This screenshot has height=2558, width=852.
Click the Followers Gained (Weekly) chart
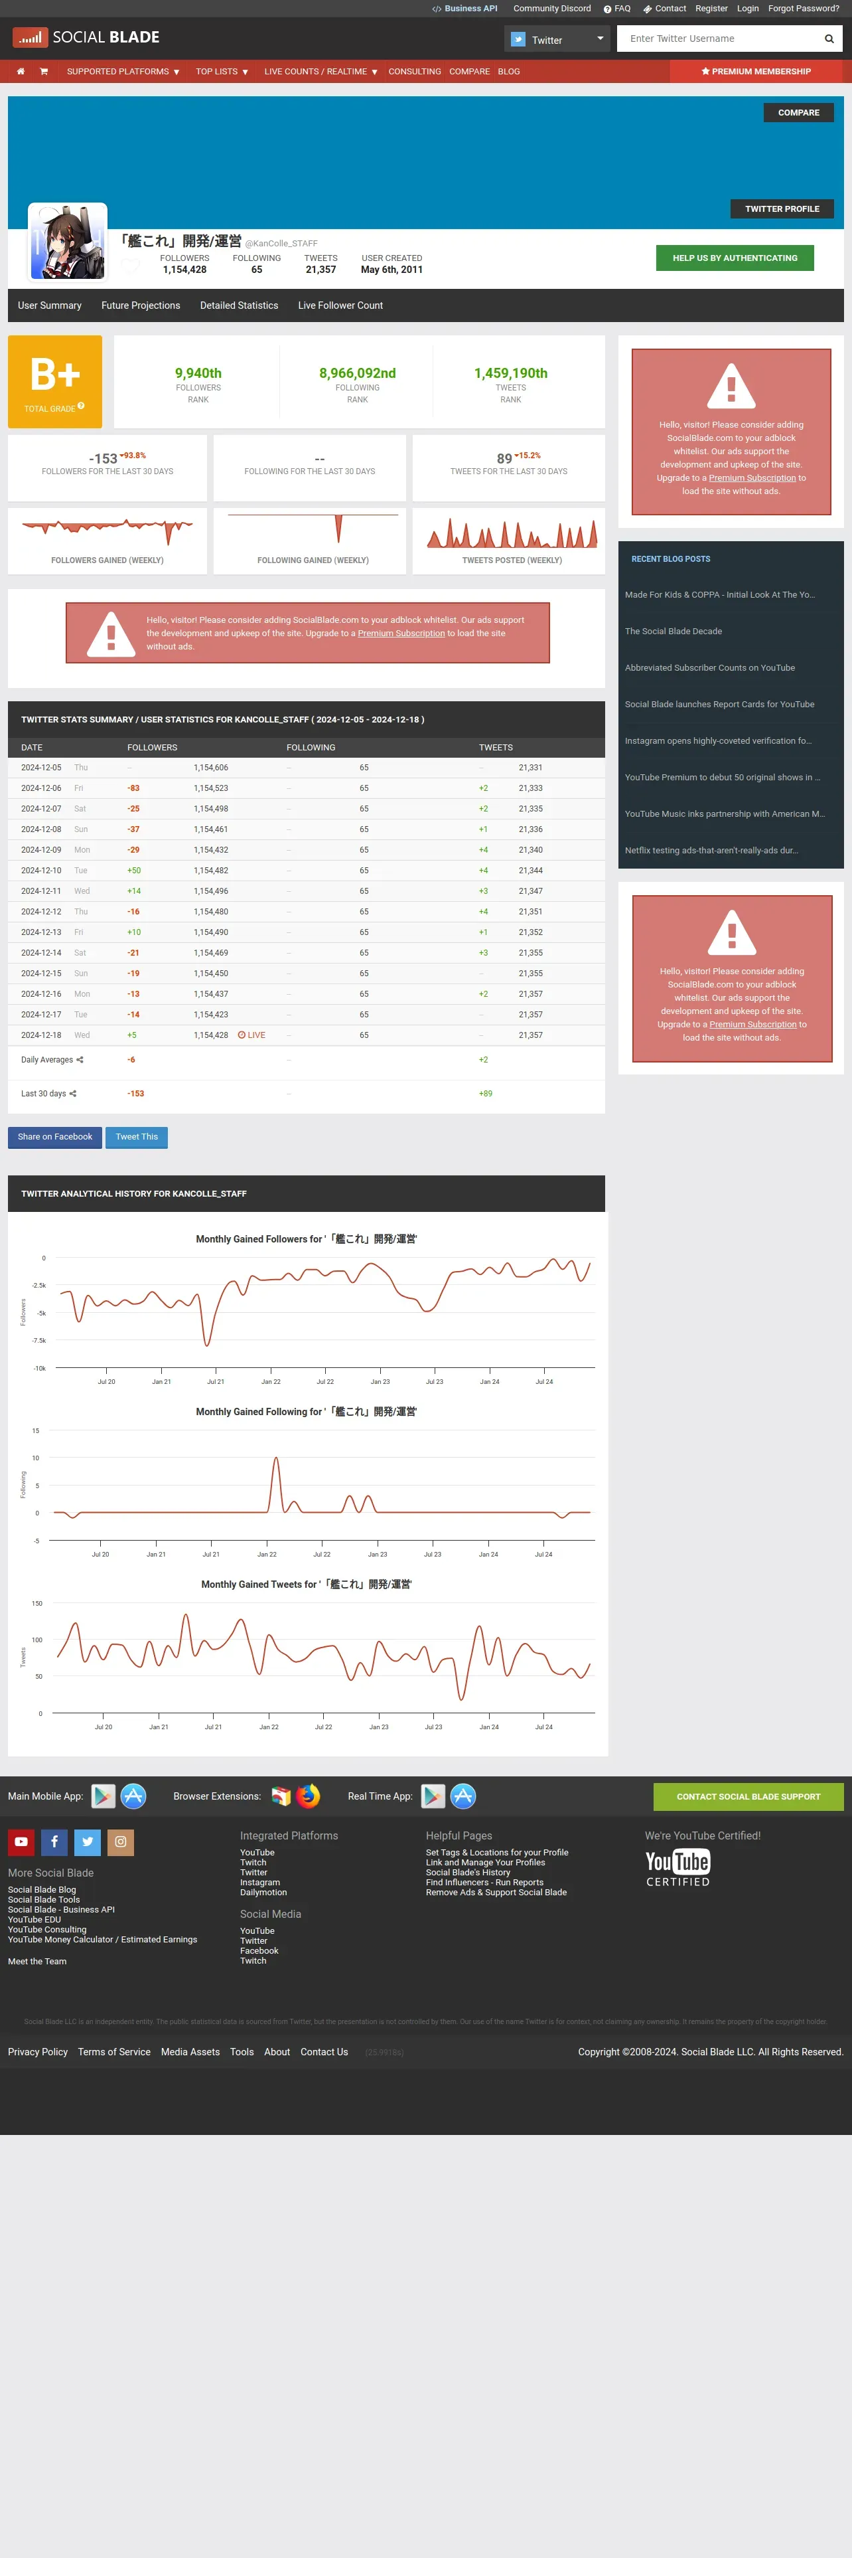(107, 533)
